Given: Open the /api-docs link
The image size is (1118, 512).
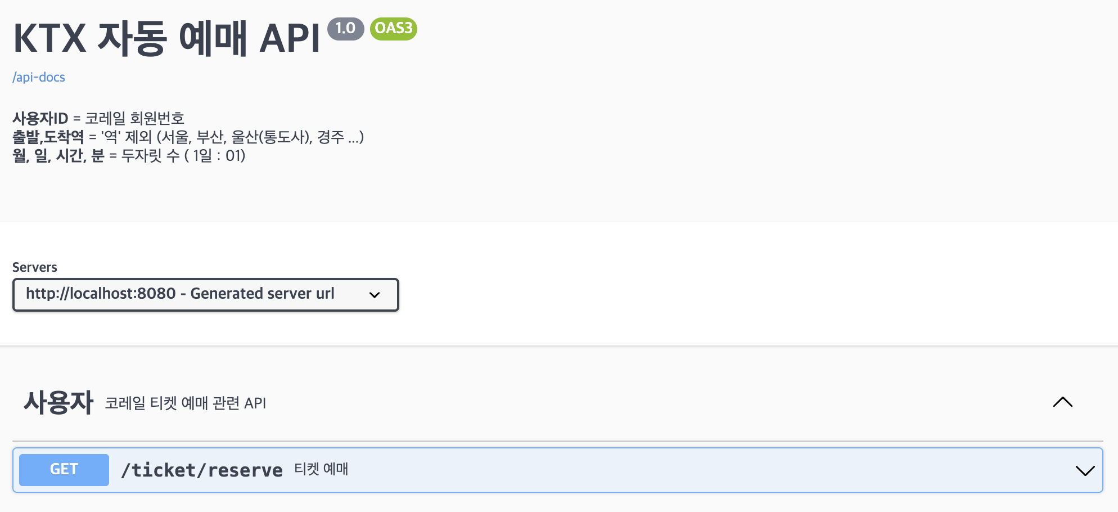Looking at the screenshot, I should (39, 77).
